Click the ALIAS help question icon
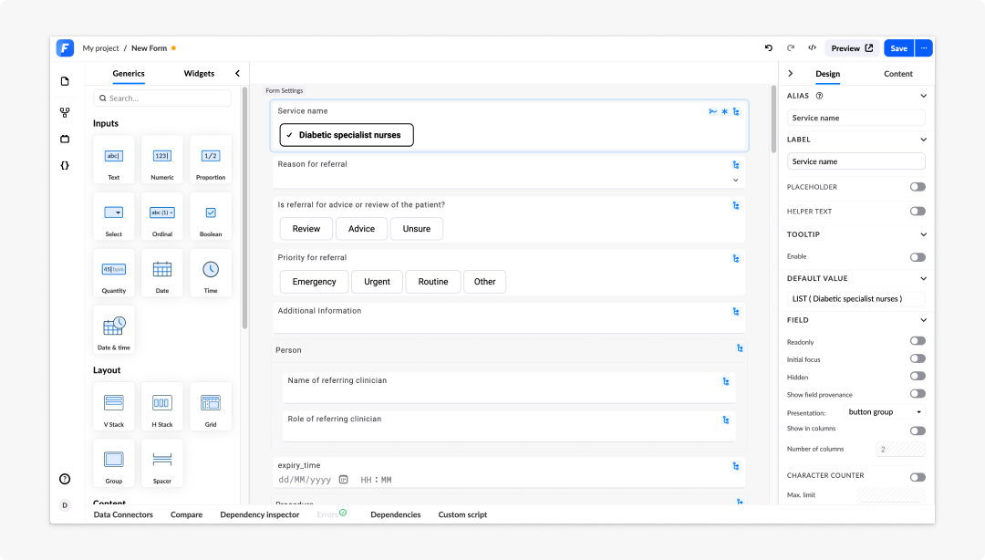 (819, 96)
